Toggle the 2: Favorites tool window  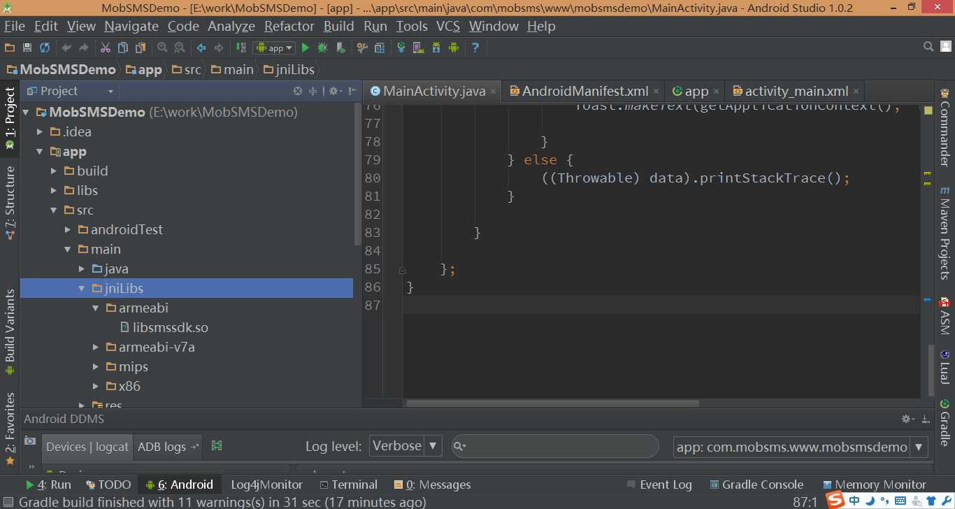pyautogui.click(x=10, y=429)
